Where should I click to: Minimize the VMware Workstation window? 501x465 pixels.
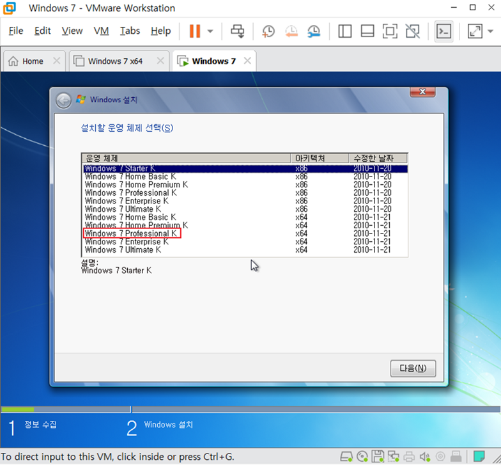[454, 8]
